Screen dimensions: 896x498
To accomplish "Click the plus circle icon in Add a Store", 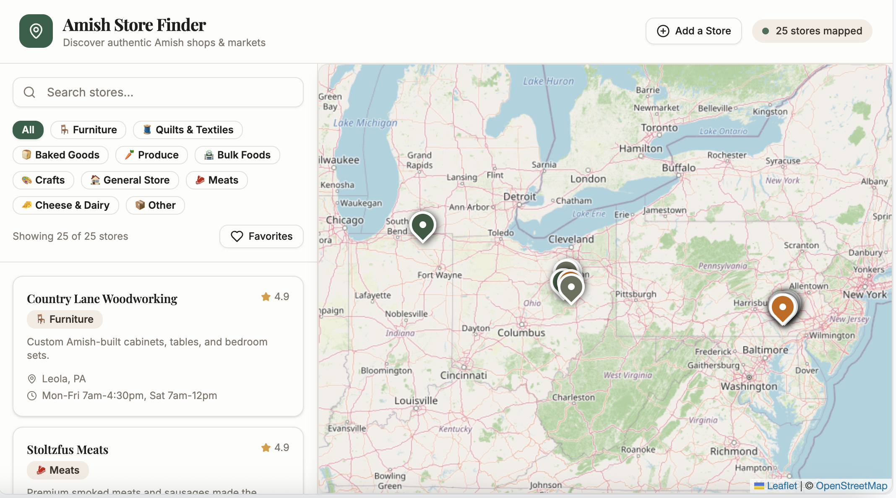I will 663,31.
